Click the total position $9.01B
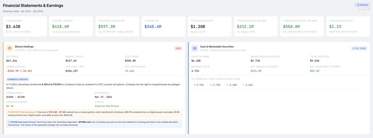The width and height of the screenshot is (373, 138). 315,61
